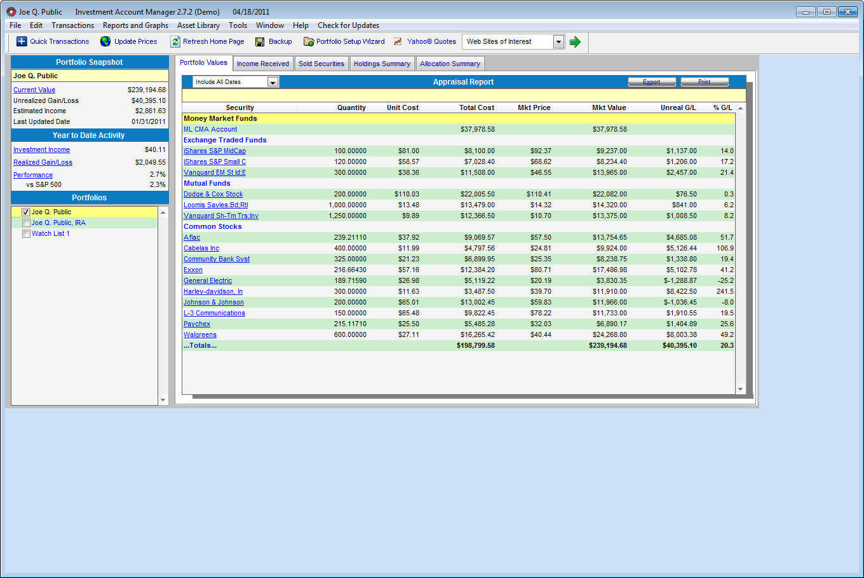The image size is (864, 578).
Task: Open the Aflac stock link
Action: pyautogui.click(x=192, y=238)
